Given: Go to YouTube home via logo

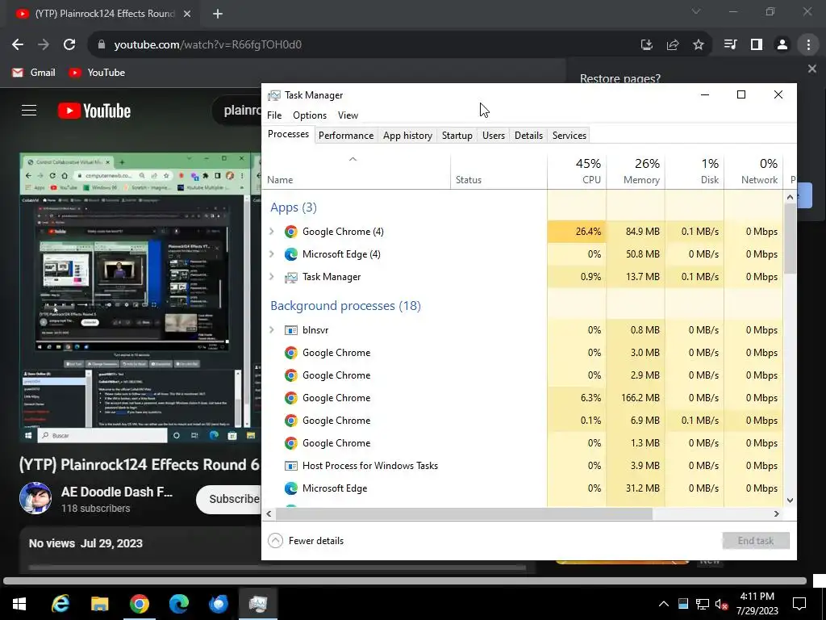Looking at the screenshot, I should pyautogui.click(x=94, y=111).
